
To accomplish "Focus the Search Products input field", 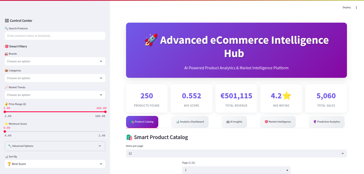I will click(x=55, y=36).
